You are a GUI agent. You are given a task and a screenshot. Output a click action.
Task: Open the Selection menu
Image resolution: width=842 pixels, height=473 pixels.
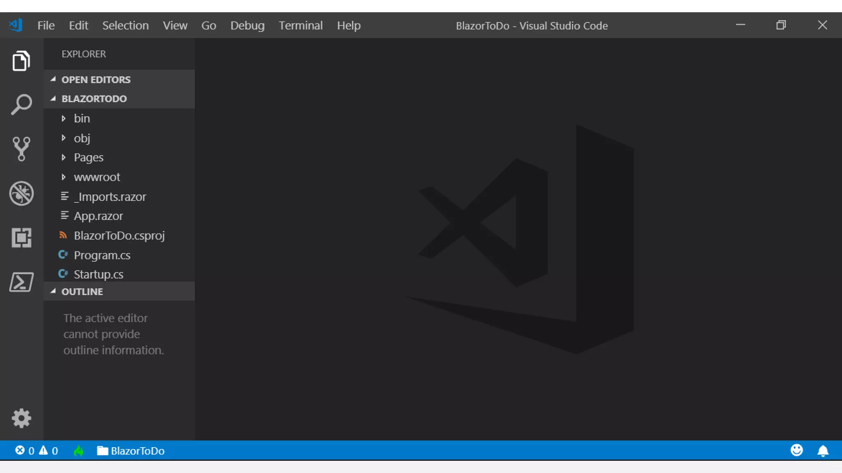[x=125, y=25]
